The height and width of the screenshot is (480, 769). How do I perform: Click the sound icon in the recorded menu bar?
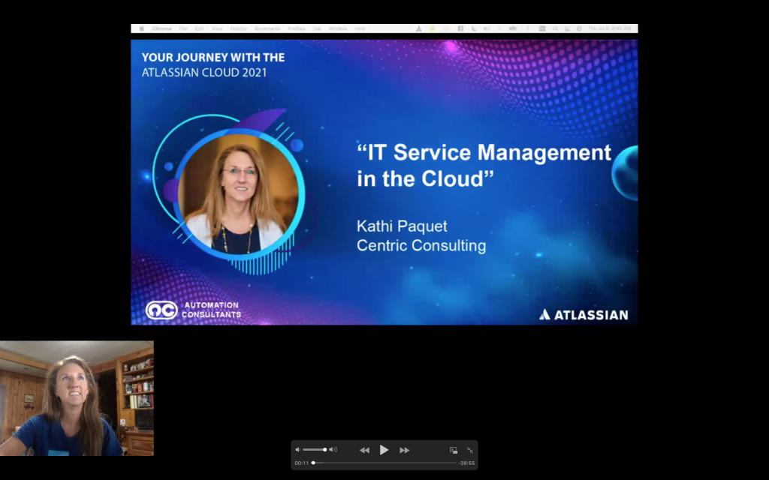tap(487, 28)
